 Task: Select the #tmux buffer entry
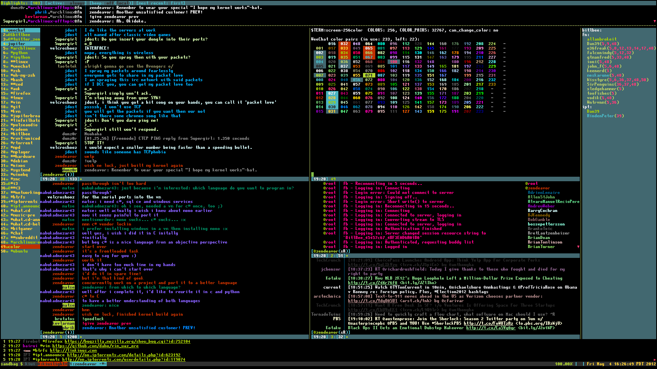[x=20, y=98]
